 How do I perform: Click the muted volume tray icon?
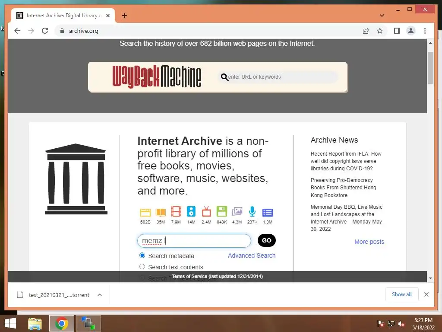[x=401, y=324]
